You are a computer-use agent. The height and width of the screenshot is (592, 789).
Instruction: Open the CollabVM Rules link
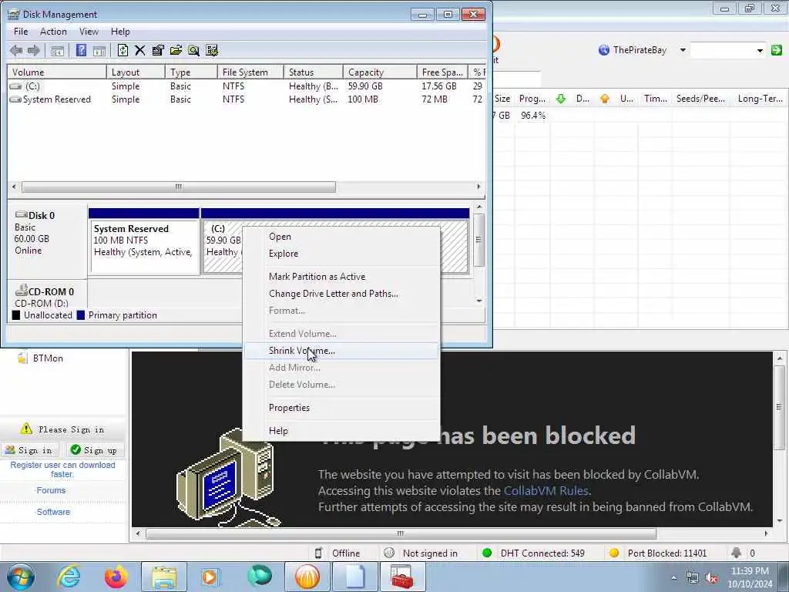pos(546,491)
